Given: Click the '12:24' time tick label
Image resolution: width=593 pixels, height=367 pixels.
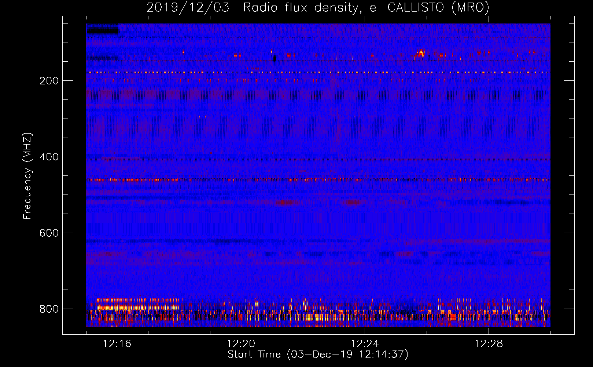Looking at the screenshot, I should pyautogui.click(x=365, y=344).
